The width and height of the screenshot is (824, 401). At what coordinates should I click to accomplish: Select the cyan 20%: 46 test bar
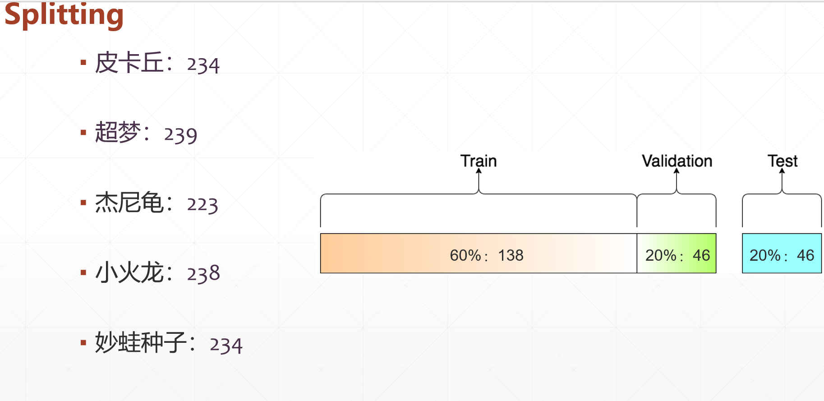pyautogui.click(x=782, y=254)
